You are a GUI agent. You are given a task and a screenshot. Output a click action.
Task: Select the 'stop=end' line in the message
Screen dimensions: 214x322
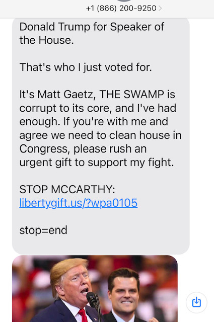(x=43, y=230)
